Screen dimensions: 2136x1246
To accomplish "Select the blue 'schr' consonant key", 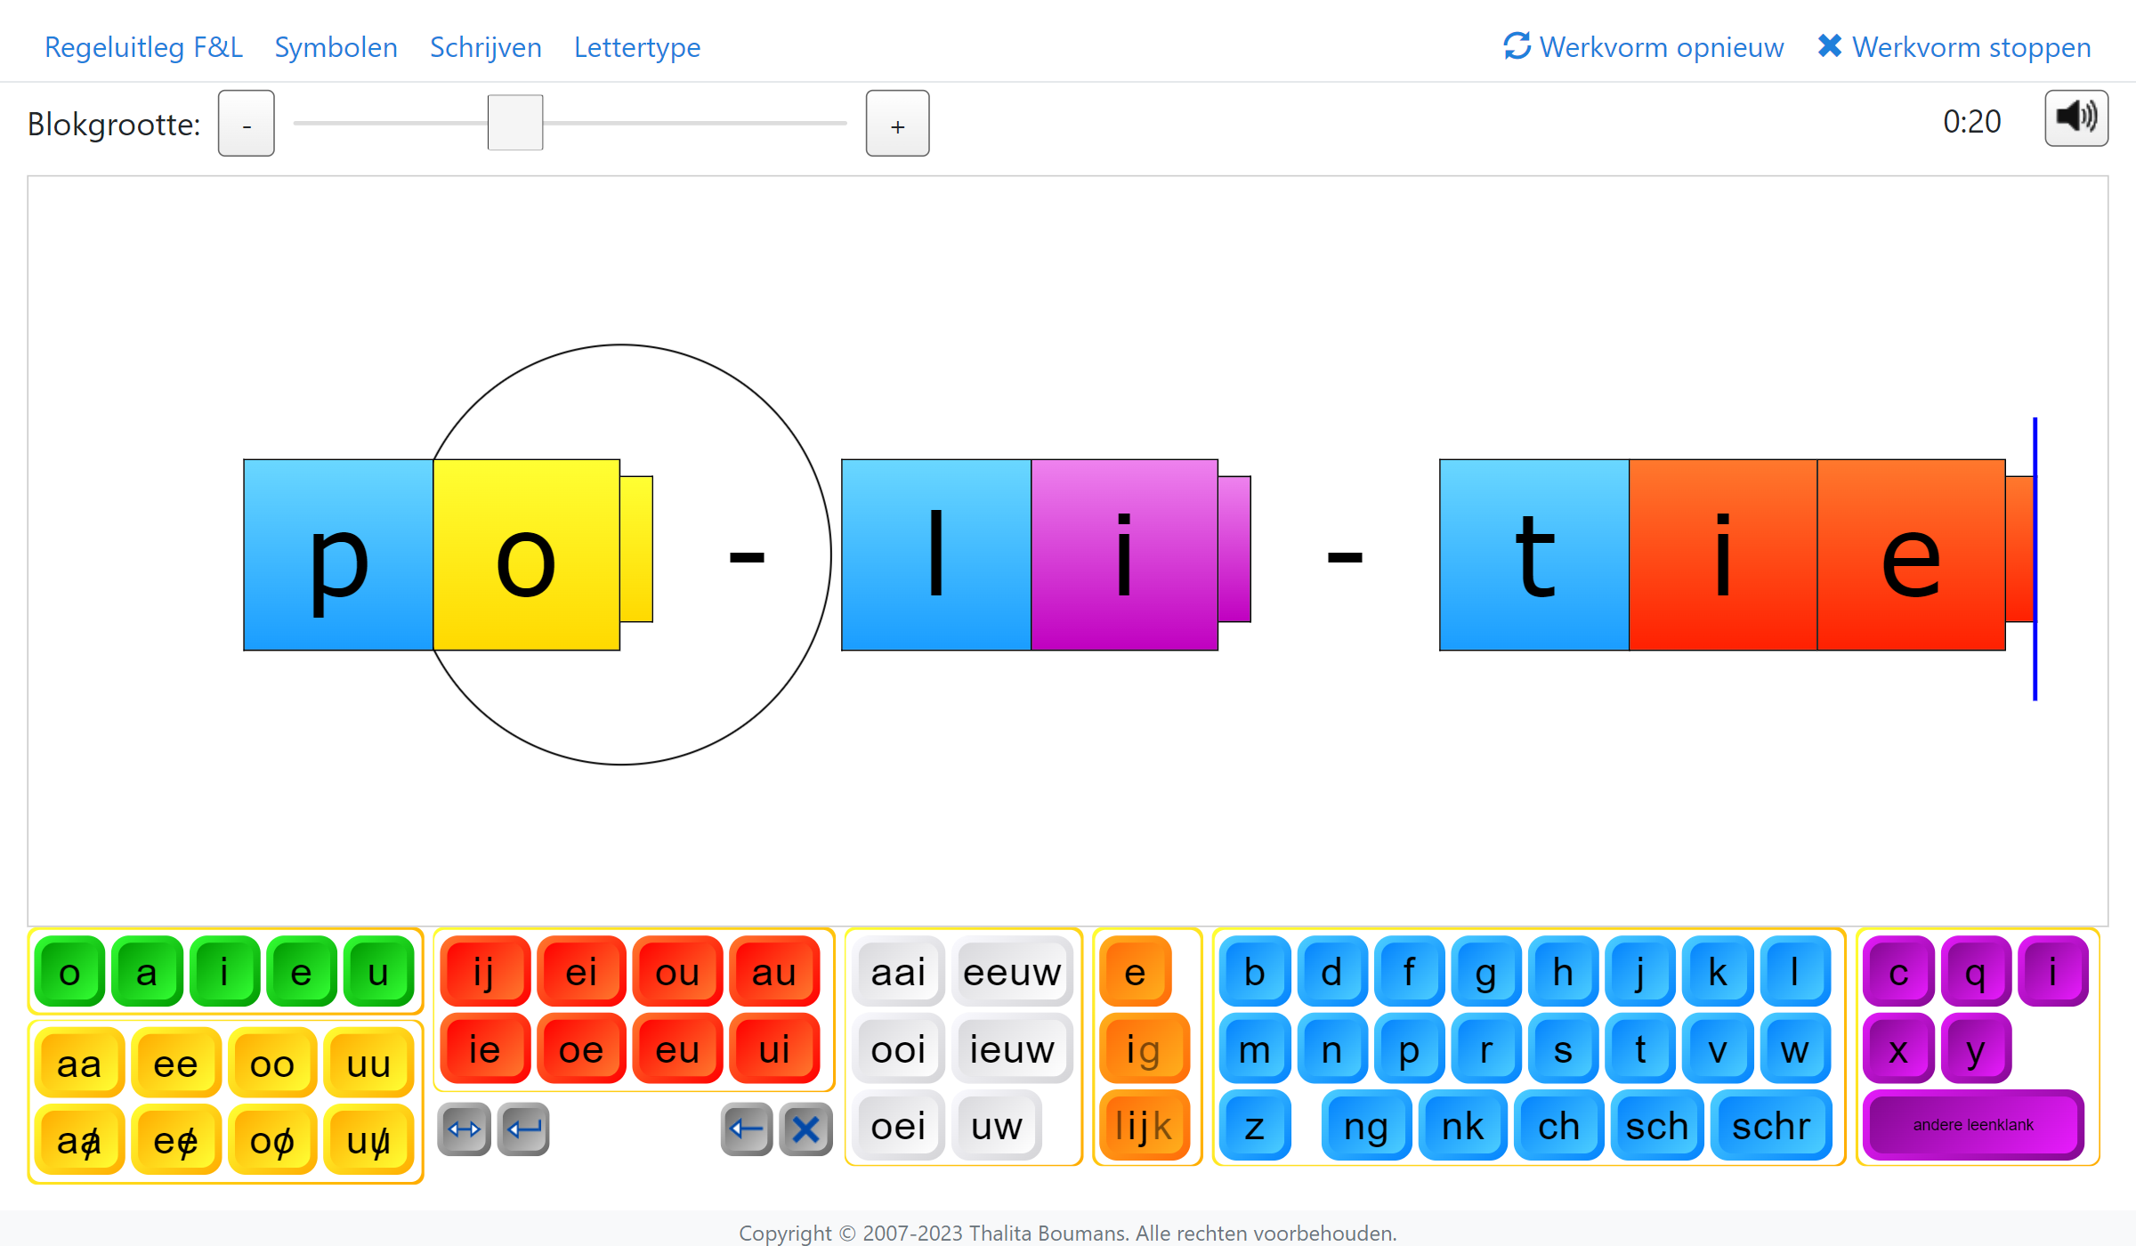I will pos(1771,1126).
